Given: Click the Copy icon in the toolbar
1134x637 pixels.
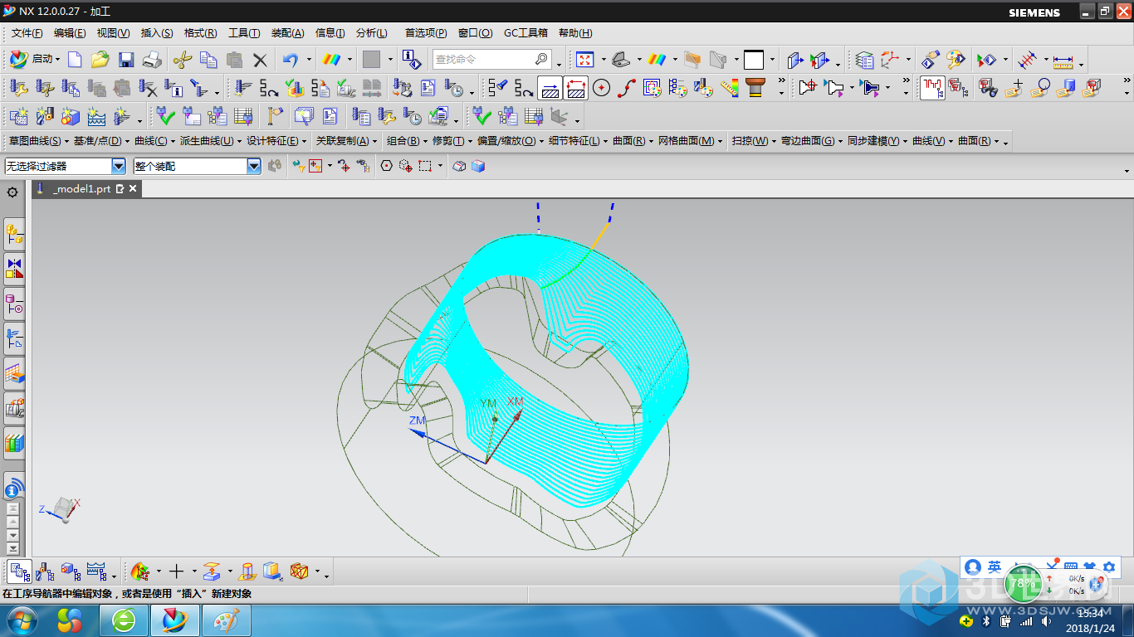Looking at the screenshot, I should tap(208, 60).
